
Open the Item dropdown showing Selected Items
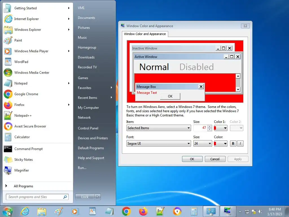(x=159, y=128)
